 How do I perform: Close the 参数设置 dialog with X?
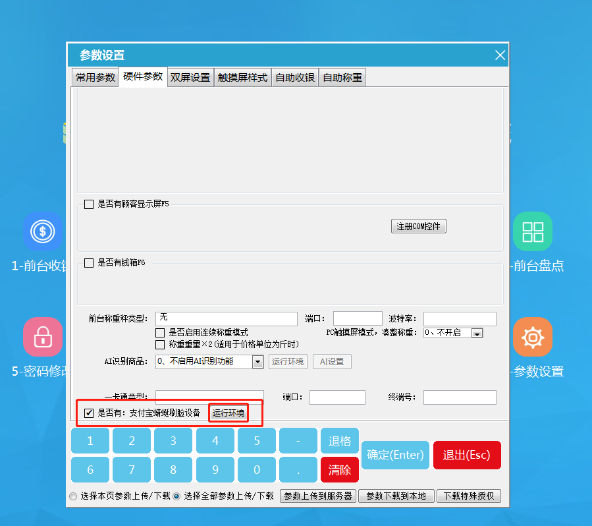500,55
